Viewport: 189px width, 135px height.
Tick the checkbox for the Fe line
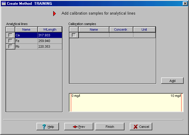click(x=10, y=41)
